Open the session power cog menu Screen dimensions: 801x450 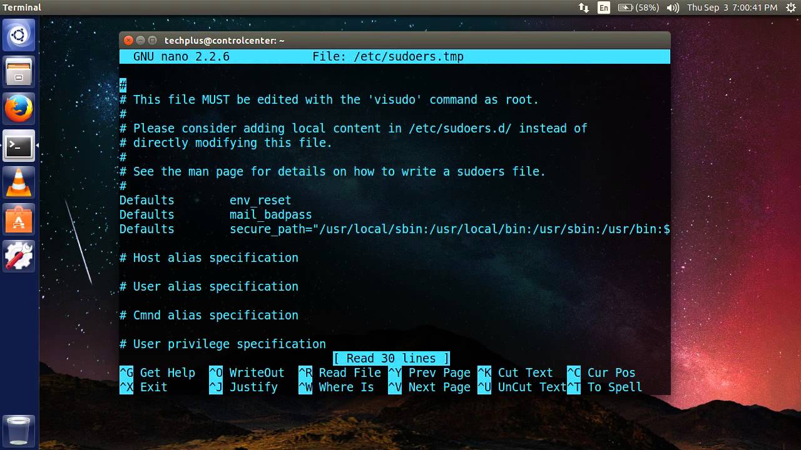point(790,7)
